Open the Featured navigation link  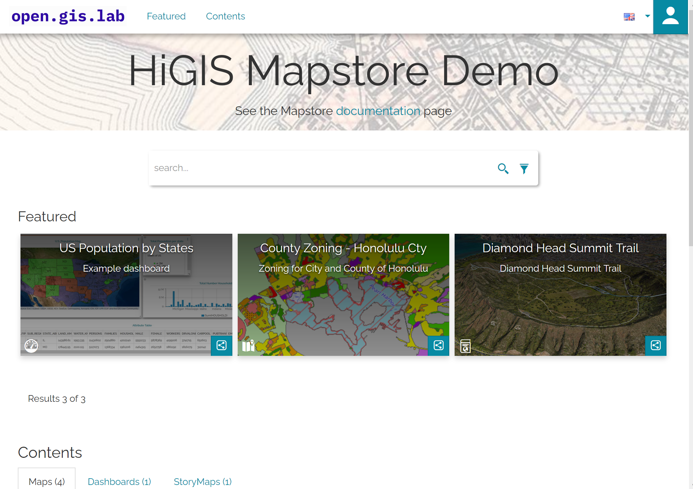click(x=166, y=16)
